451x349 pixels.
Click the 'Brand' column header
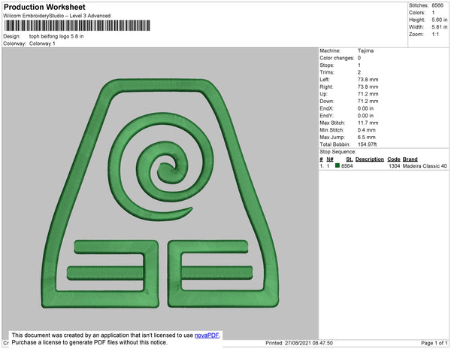[410, 159]
